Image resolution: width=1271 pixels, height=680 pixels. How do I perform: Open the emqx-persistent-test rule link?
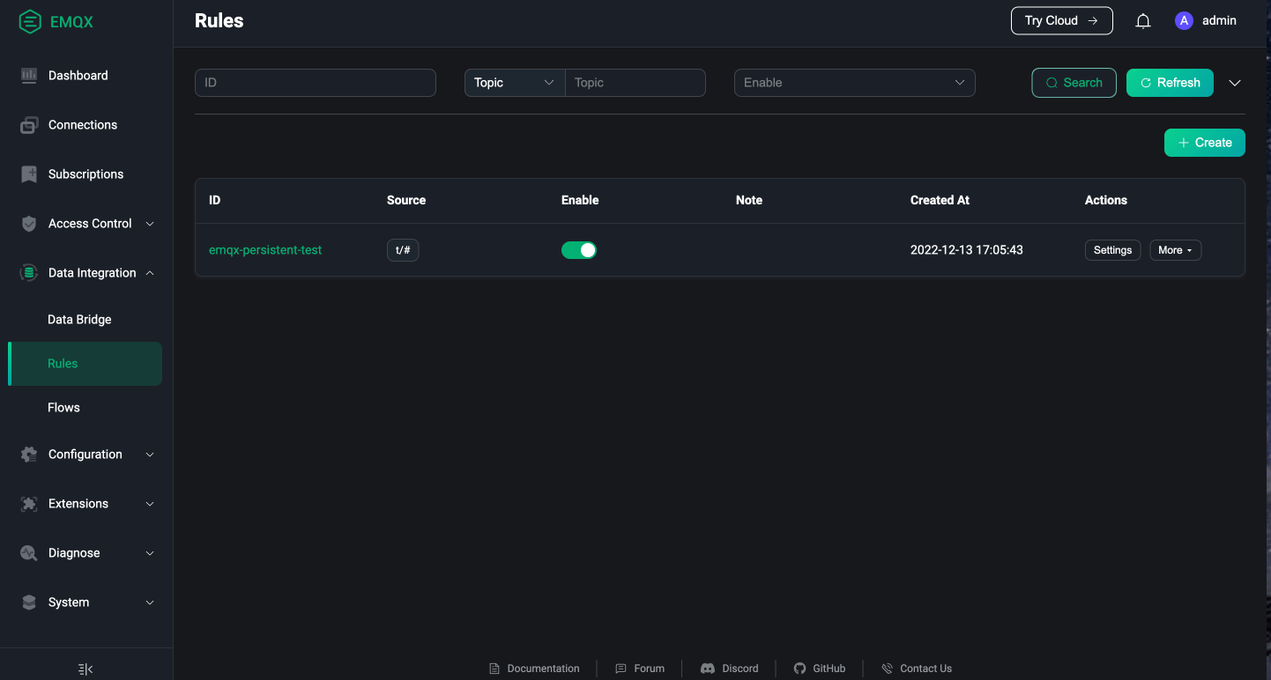coord(265,250)
